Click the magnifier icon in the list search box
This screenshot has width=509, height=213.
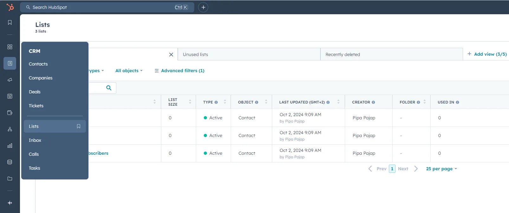point(109,88)
